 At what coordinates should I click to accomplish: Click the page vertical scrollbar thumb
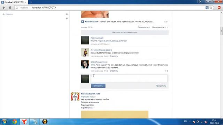(x=222, y=31)
